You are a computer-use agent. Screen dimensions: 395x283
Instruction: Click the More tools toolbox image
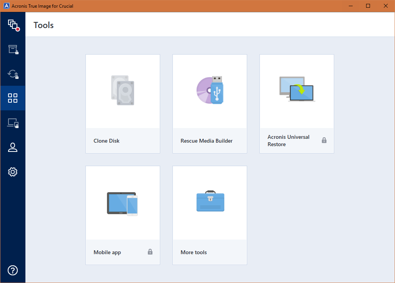point(210,201)
